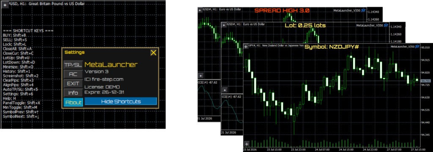This screenshot has height=152, width=433.
Task: Click the Symbol: NZDJPY# label
Action: [x=332, y=47]
